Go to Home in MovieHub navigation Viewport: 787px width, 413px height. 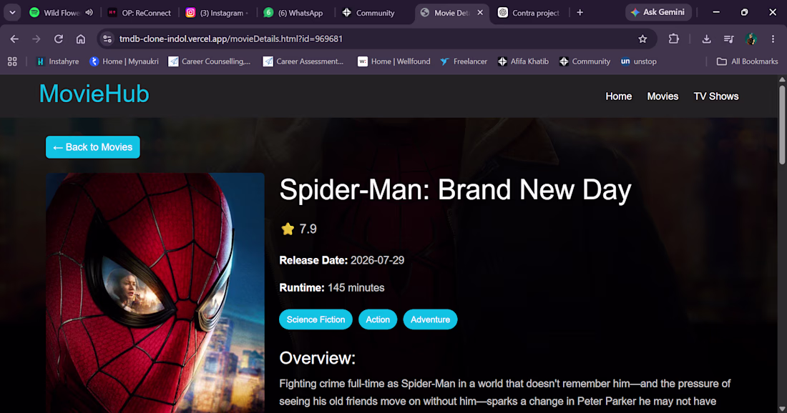pos(618,96)
